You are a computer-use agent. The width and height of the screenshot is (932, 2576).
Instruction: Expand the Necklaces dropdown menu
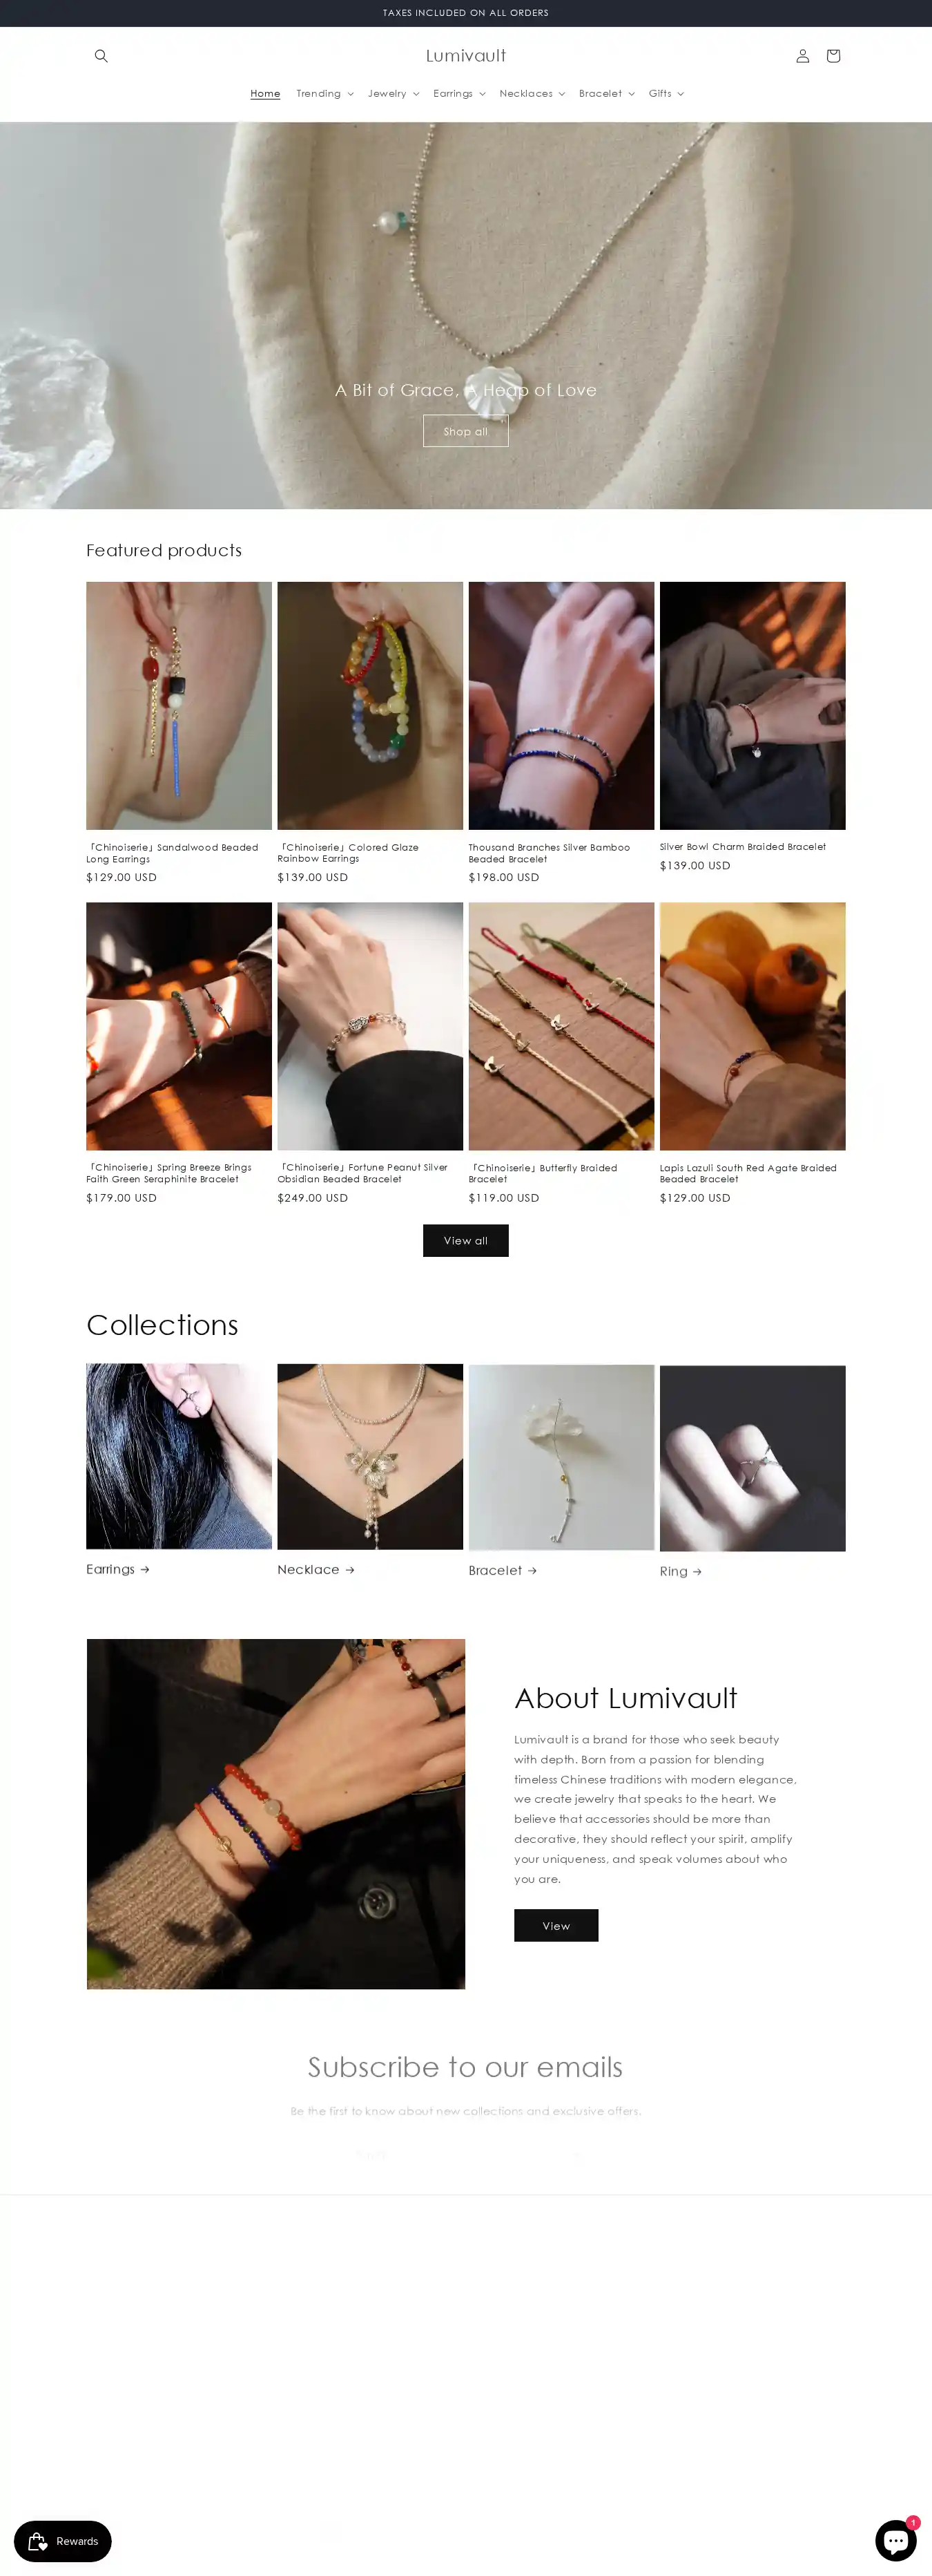coord(532,93)
